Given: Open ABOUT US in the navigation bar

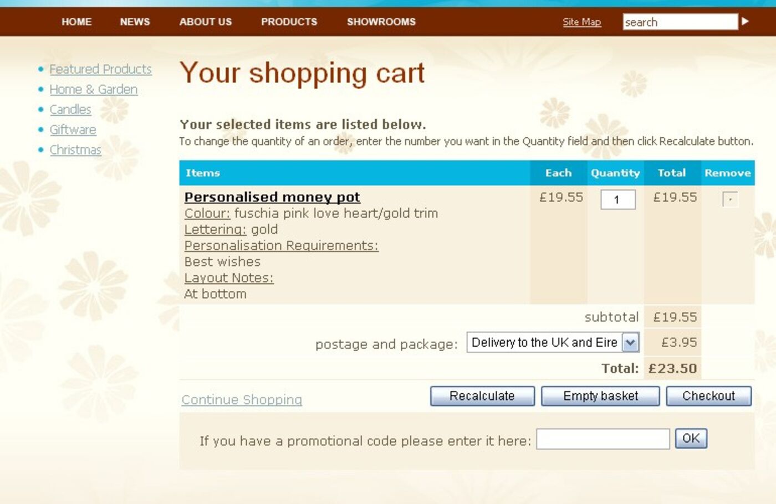Looking at the screenshot, I should (x=205, y=22).
